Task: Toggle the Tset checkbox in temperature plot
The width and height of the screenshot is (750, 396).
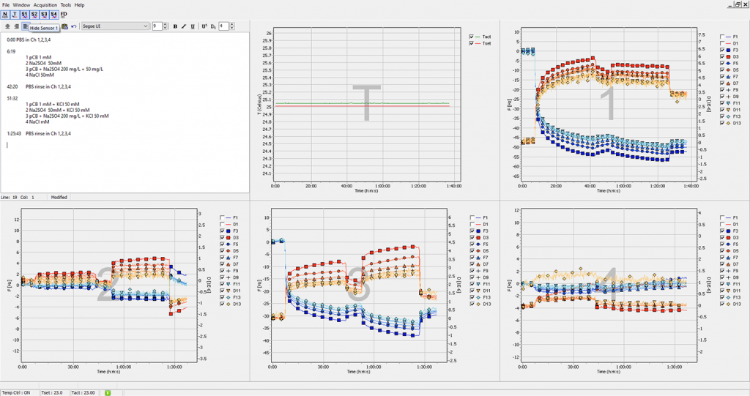Action: [x=472, y=43]
